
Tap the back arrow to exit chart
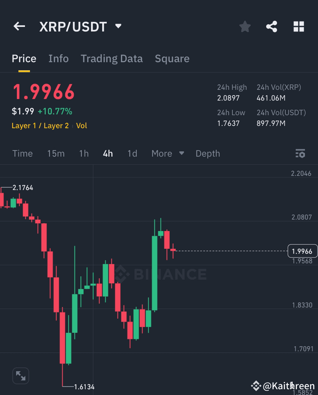(x=19, y=26)
